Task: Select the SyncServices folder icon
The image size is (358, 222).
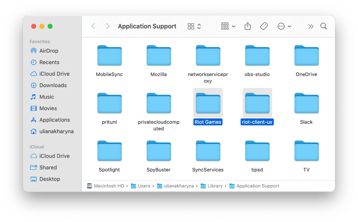Action: pos(208,151)
